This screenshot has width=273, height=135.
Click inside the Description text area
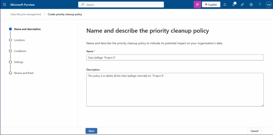point(175,90)
